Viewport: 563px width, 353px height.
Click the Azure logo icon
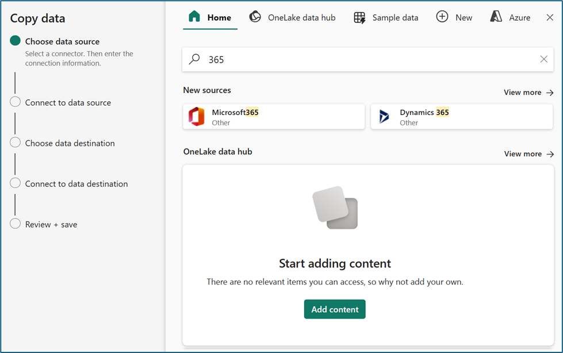click(496, 17)
